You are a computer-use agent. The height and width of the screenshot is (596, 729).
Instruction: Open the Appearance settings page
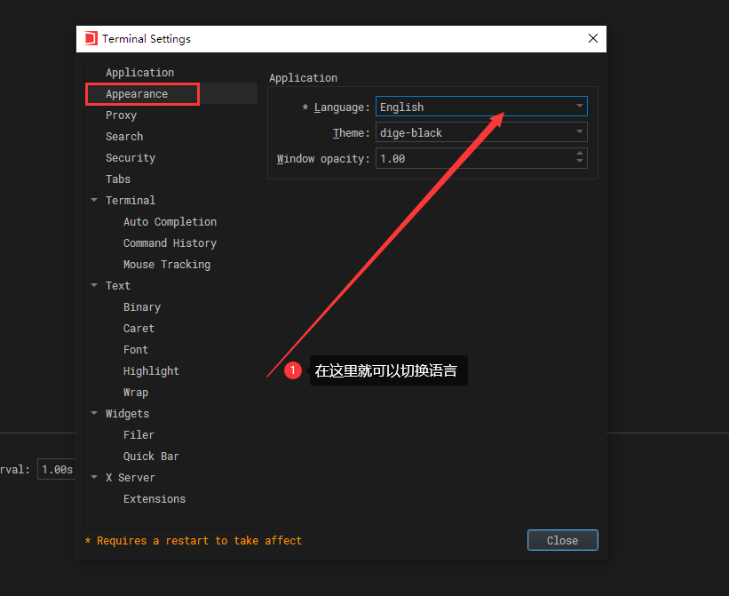pos(136,93)
